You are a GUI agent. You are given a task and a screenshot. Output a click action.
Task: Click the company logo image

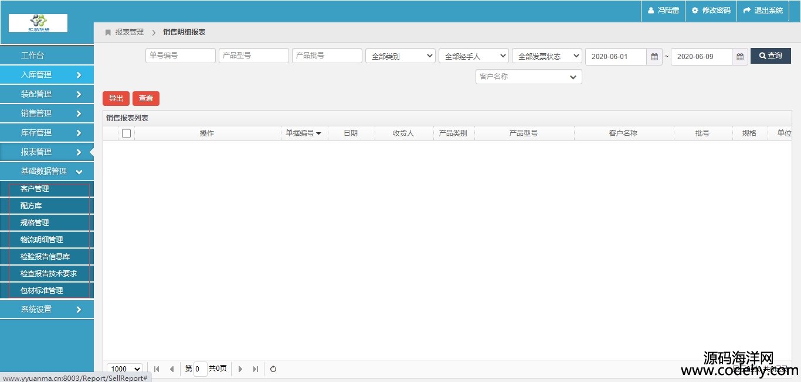click(x=38, y=23)
